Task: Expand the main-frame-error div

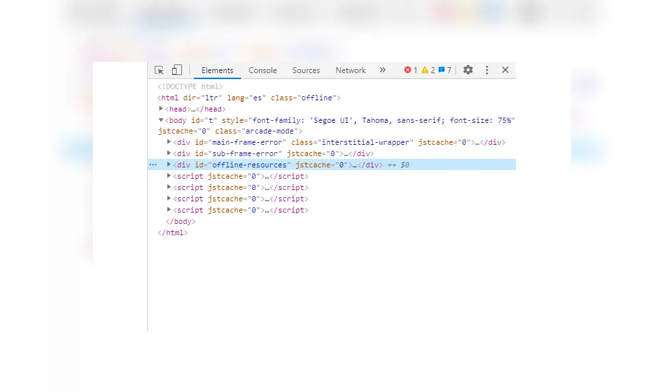Action: pos(169,142)
